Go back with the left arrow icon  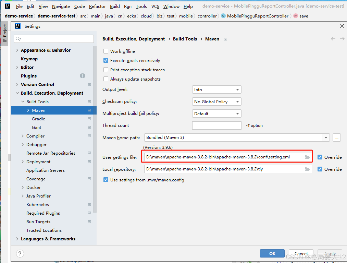click(x=333, y=39)
